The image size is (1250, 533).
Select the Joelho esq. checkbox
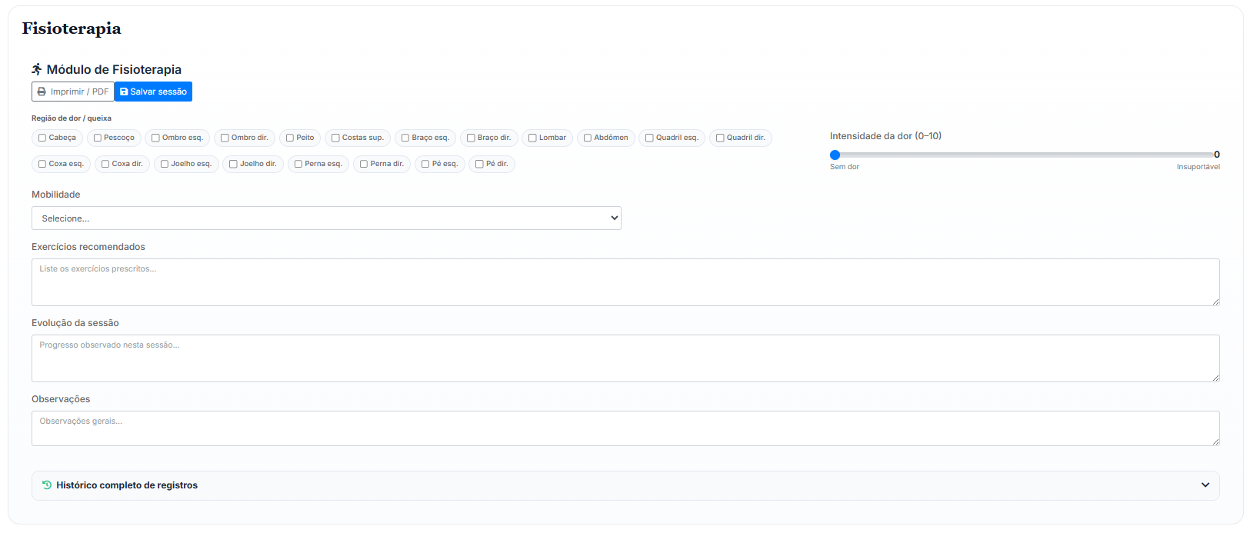tap(165, 164)
